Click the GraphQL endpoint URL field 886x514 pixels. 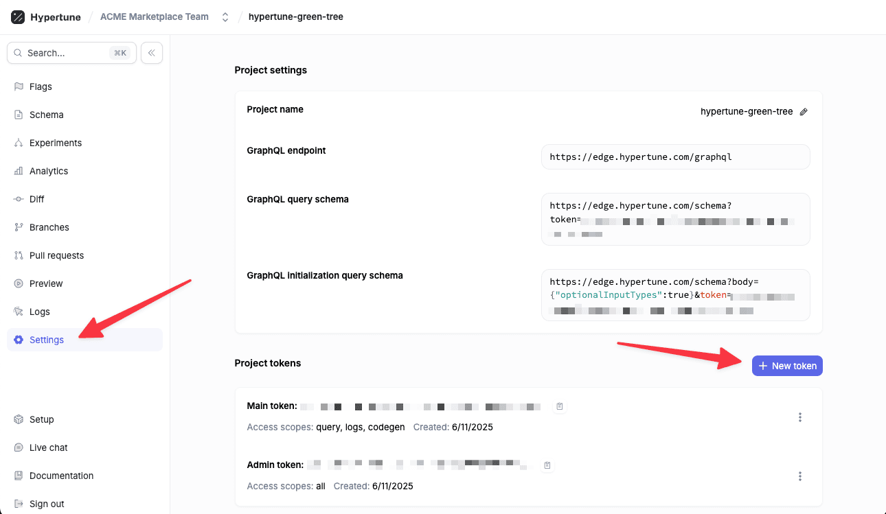[675, 156]
